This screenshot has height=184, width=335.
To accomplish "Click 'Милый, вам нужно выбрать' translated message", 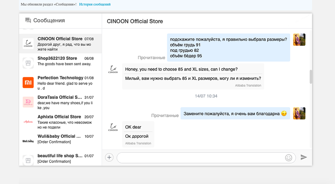I will (x=193, y=78).
